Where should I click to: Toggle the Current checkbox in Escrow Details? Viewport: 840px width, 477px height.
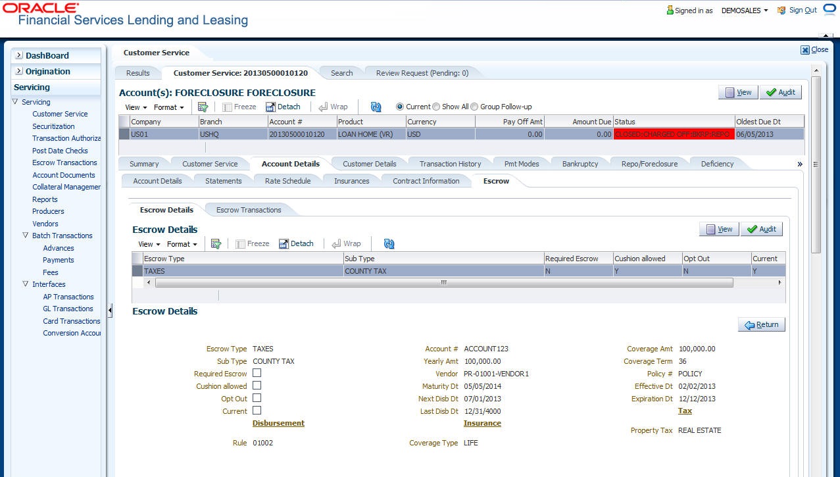pyautogui.click(x=257, y=411)
